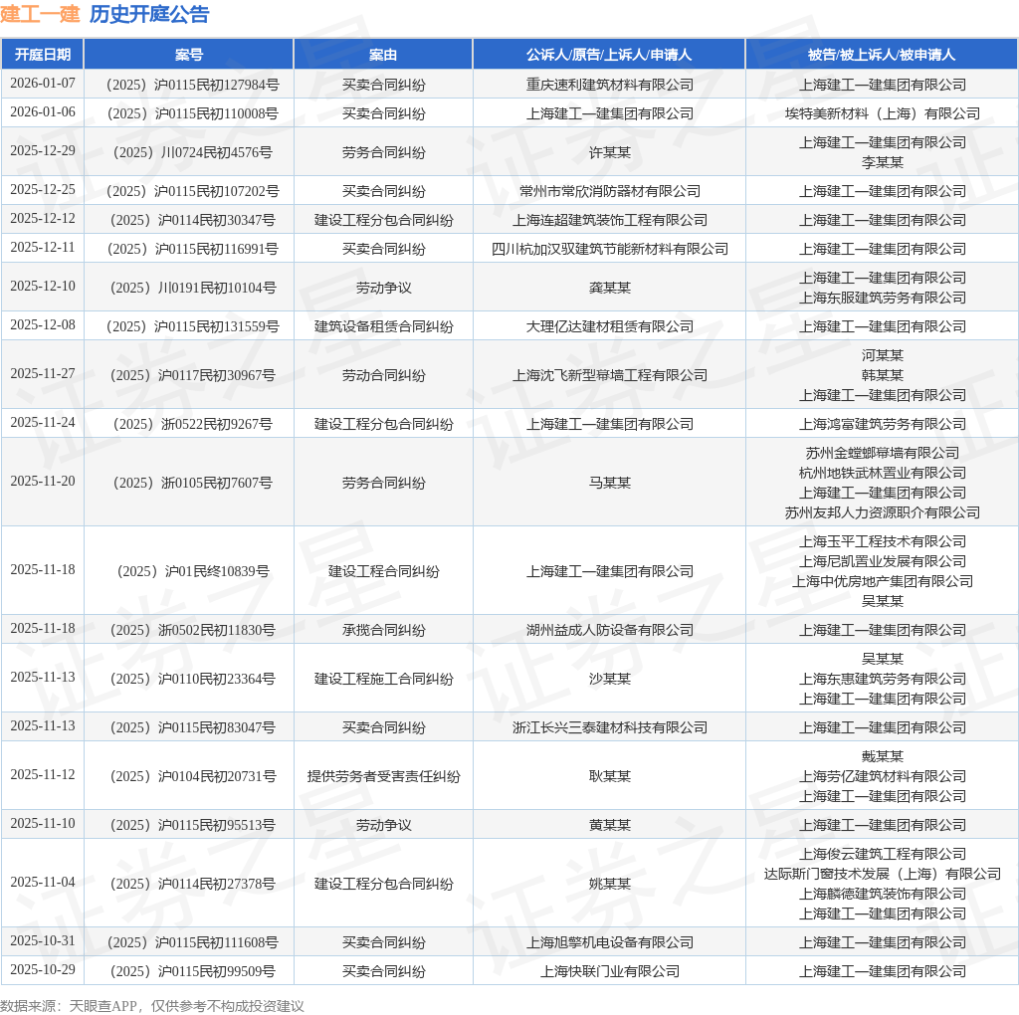Select case number 沪0115民初127984号
This screenshot has height=1015, width=1019.
point(192,86)
